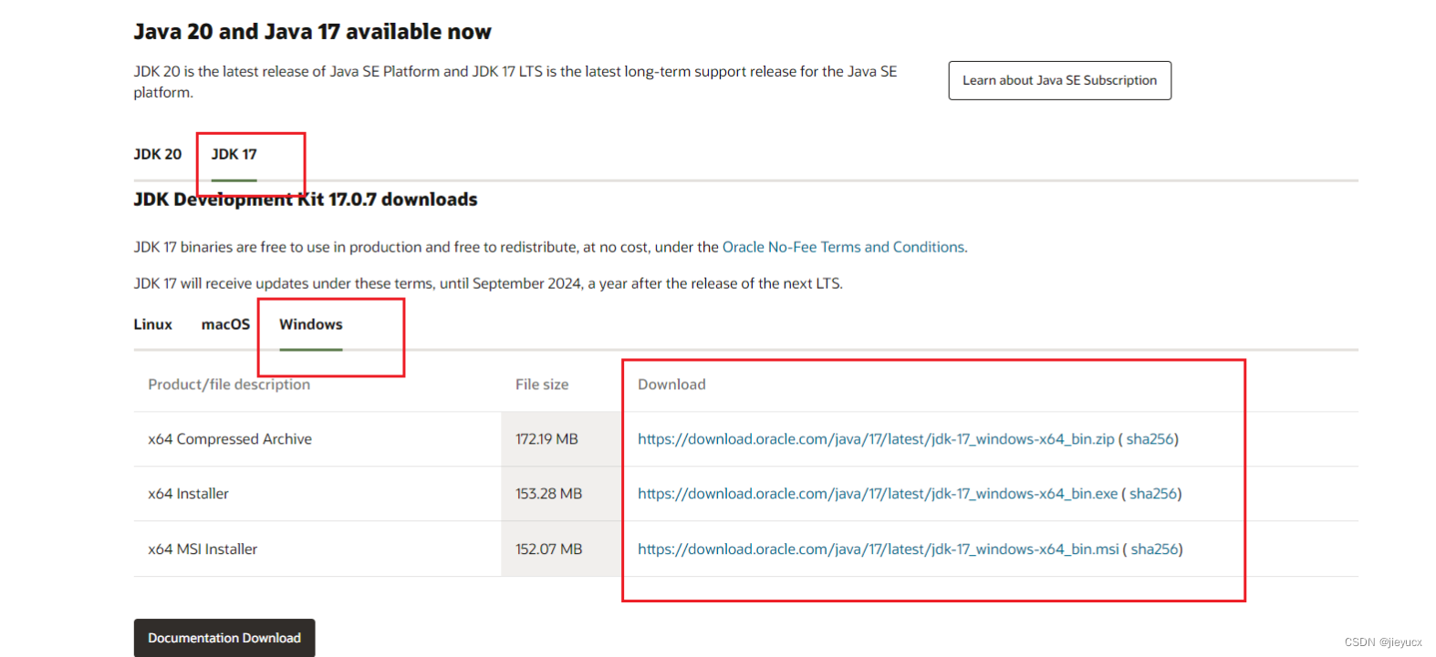This screenshot has height=657, width=1436.
Task: Select the Windows downloads tab
Action: (x=311, y=324)
